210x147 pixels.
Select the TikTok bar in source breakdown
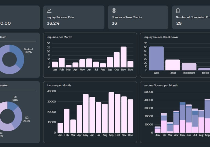click(x=204, y=69)
